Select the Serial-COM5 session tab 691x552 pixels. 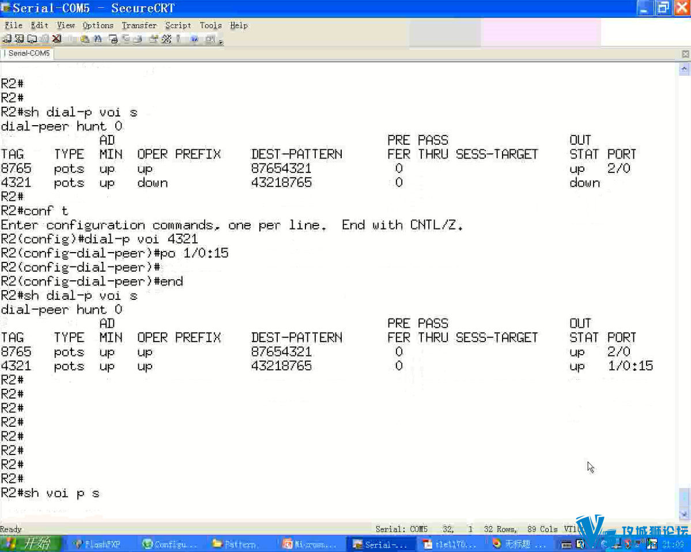(x=27, y=53)
